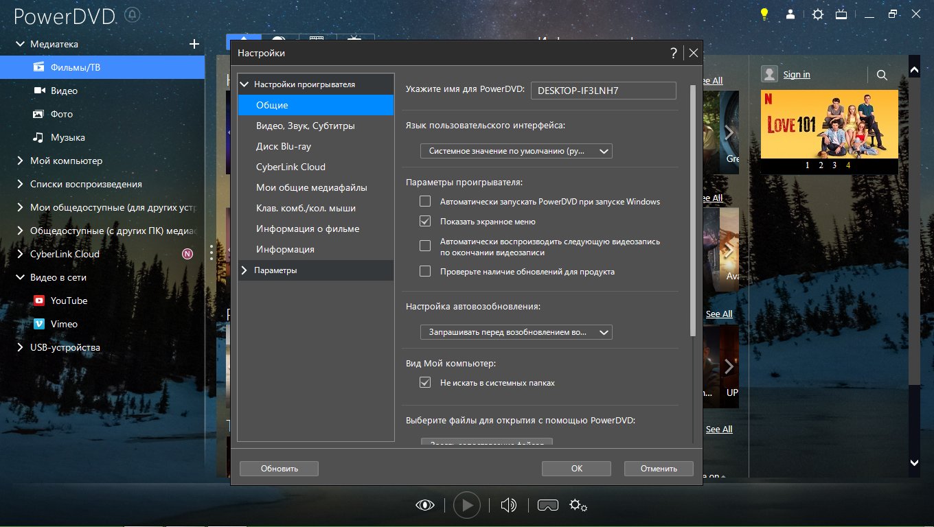The width and height of the screenshot is (934, 527).
Task: Click the help question mark icon
Action: coord(674,53)
